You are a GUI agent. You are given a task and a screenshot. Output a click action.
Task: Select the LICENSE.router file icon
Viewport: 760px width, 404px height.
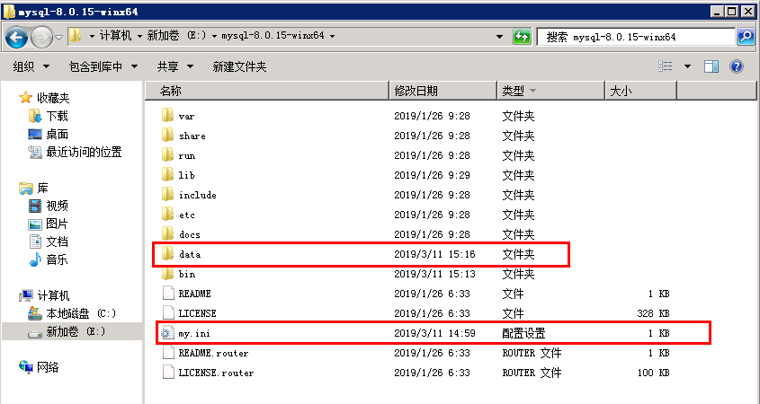click(x=168, y=373)
